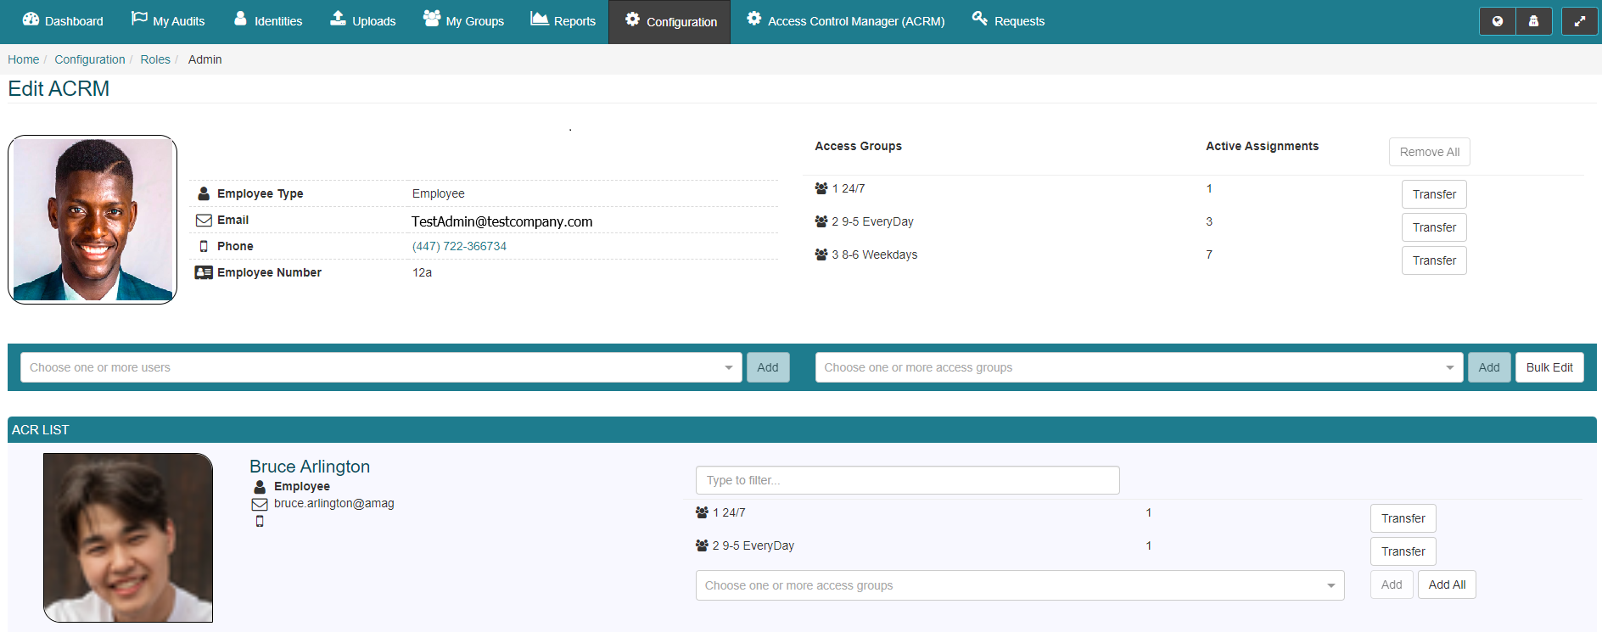Click the active assignment count 7

[x=1209, y=254]
